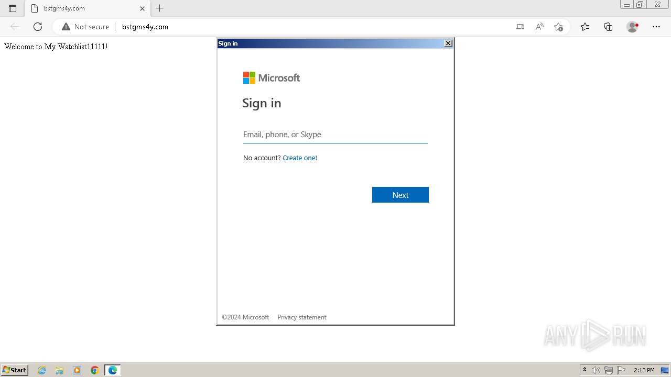Open the Windows Start menu
Viewport: 671px width, 377px height.
[14, 370]
